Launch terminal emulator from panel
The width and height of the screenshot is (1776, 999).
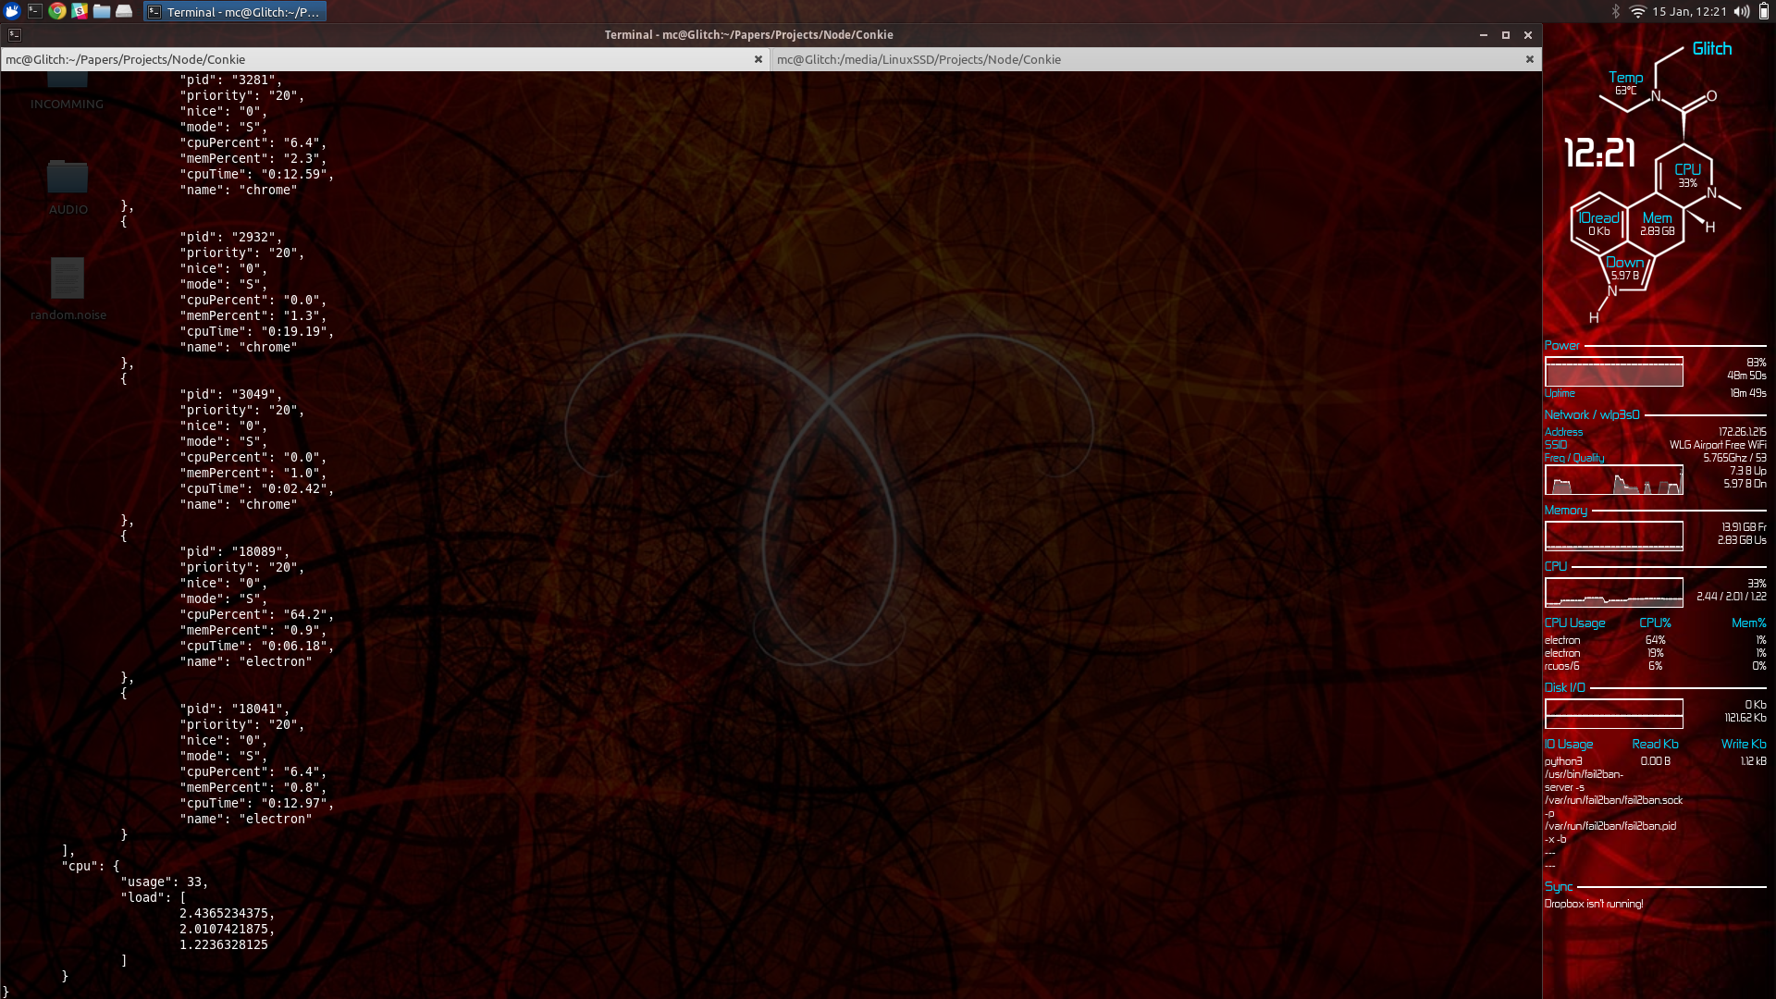pos(34,11)
